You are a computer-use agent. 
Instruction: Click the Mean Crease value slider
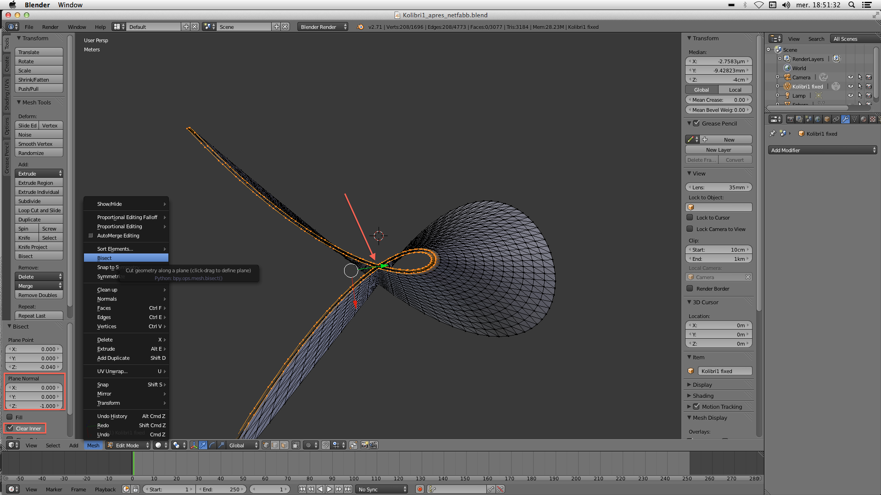[719, 99]
